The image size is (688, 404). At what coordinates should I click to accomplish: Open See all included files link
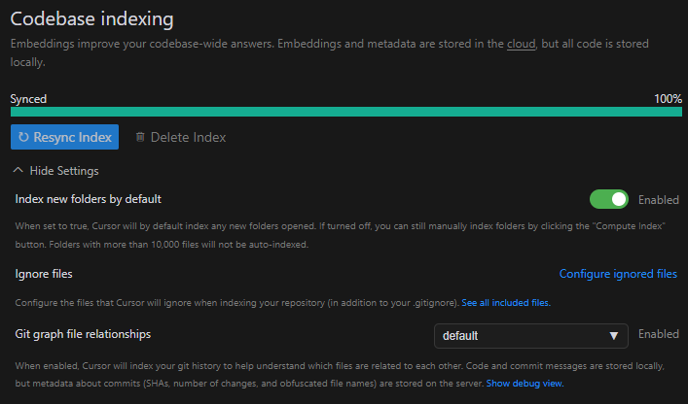(x=506, y=303)
